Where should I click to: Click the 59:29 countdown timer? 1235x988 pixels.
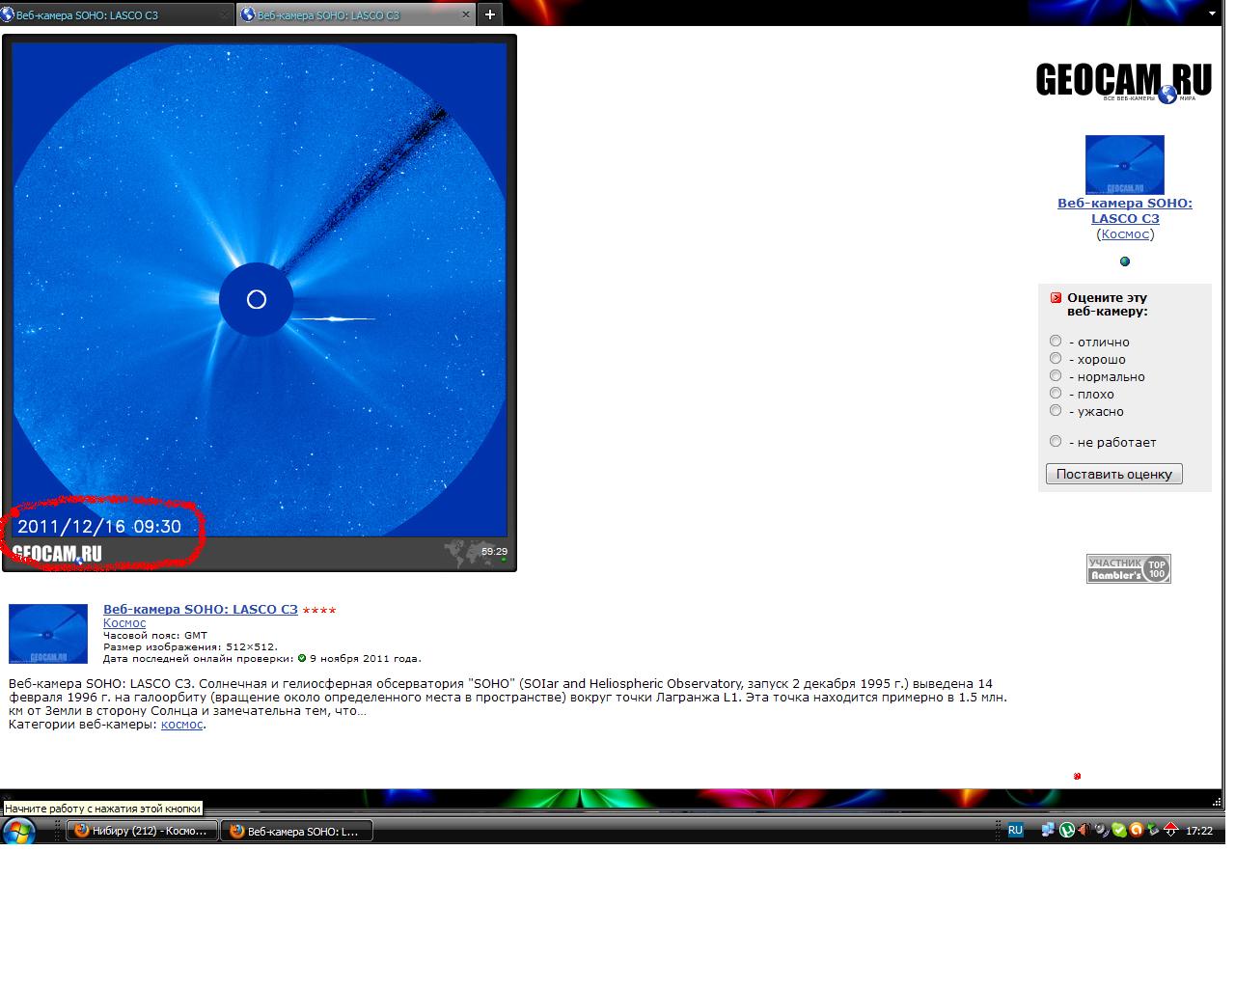click(x=494, y=552)
